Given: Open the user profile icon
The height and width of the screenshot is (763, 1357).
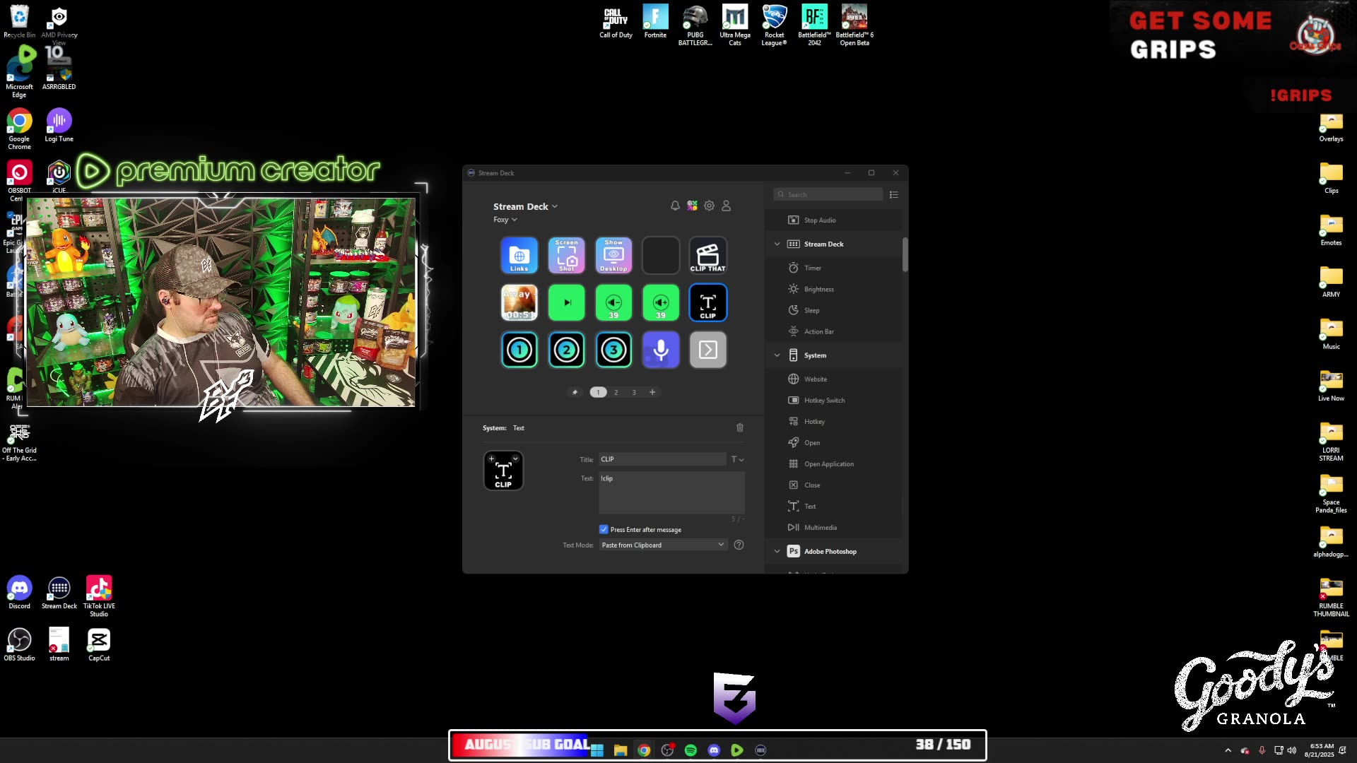Looking at the screenshot, I should (726, 206).
